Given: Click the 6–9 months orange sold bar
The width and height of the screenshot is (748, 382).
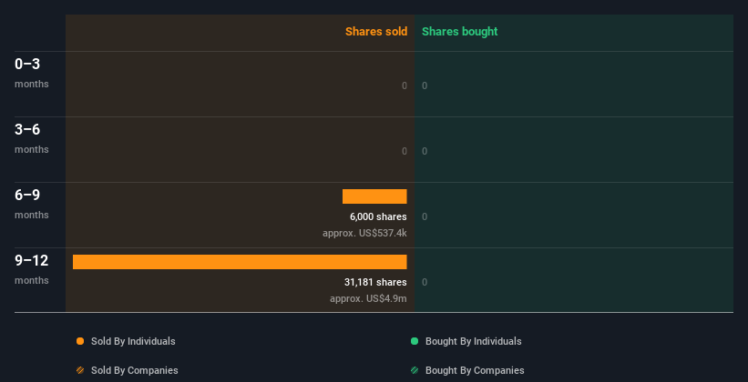Looking at the screenshot, I should pyautogui.click(x=374, y=196).
